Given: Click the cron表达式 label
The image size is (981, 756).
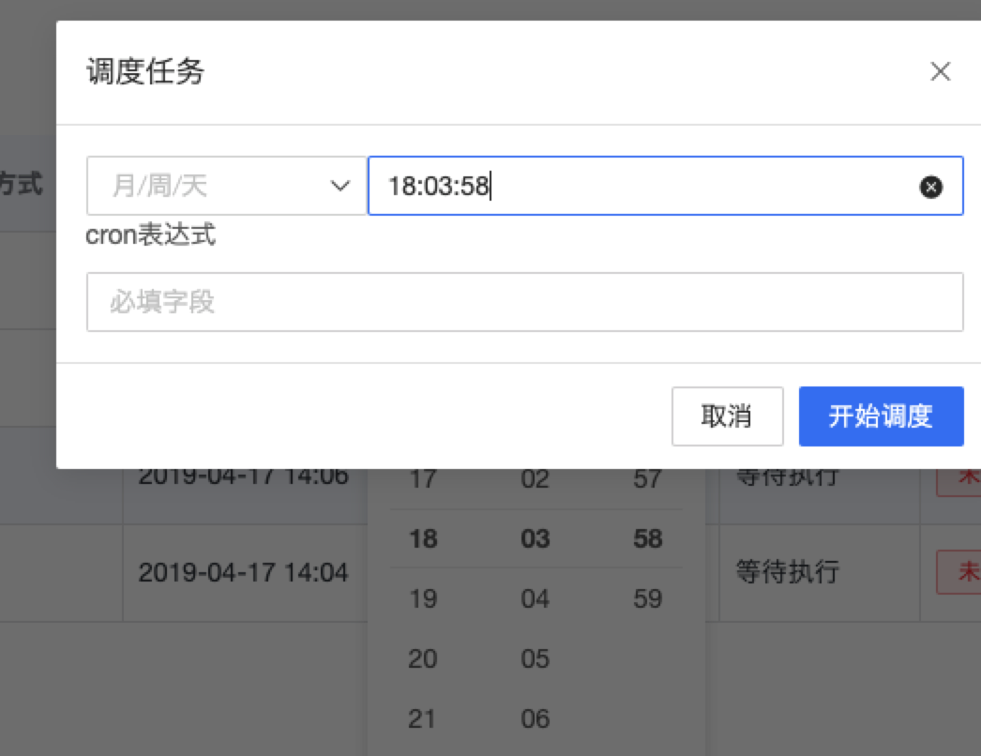Looking at the screenshot, I should (x=151, y=234).
